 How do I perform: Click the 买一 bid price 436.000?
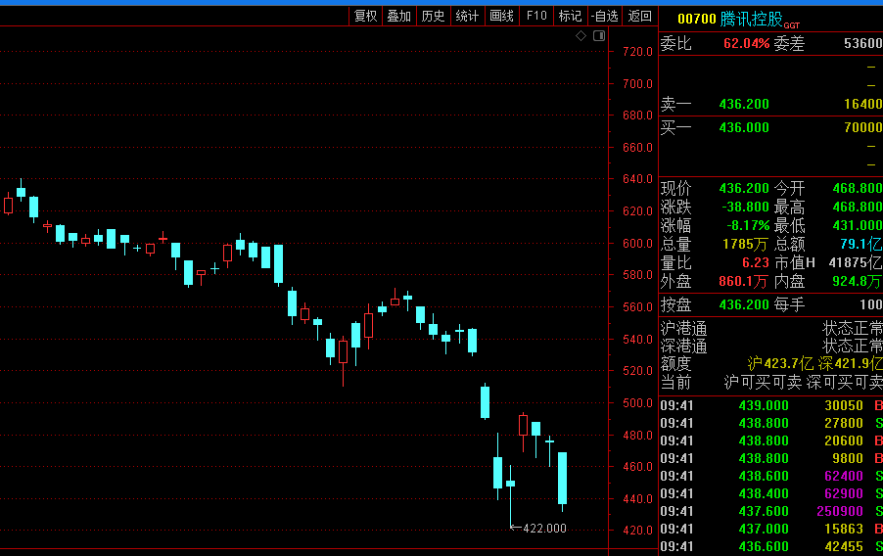(x=744, y=127)
